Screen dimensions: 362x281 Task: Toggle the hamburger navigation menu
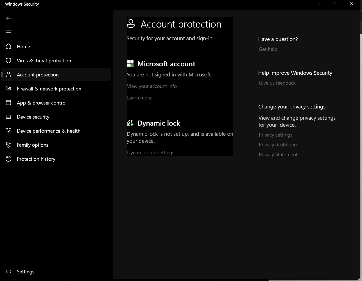[x=8, y=32]
